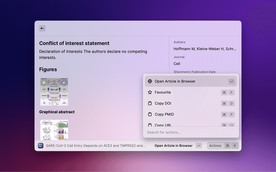Focus the Search for actions field
The image size is (276, 172).
190,132
